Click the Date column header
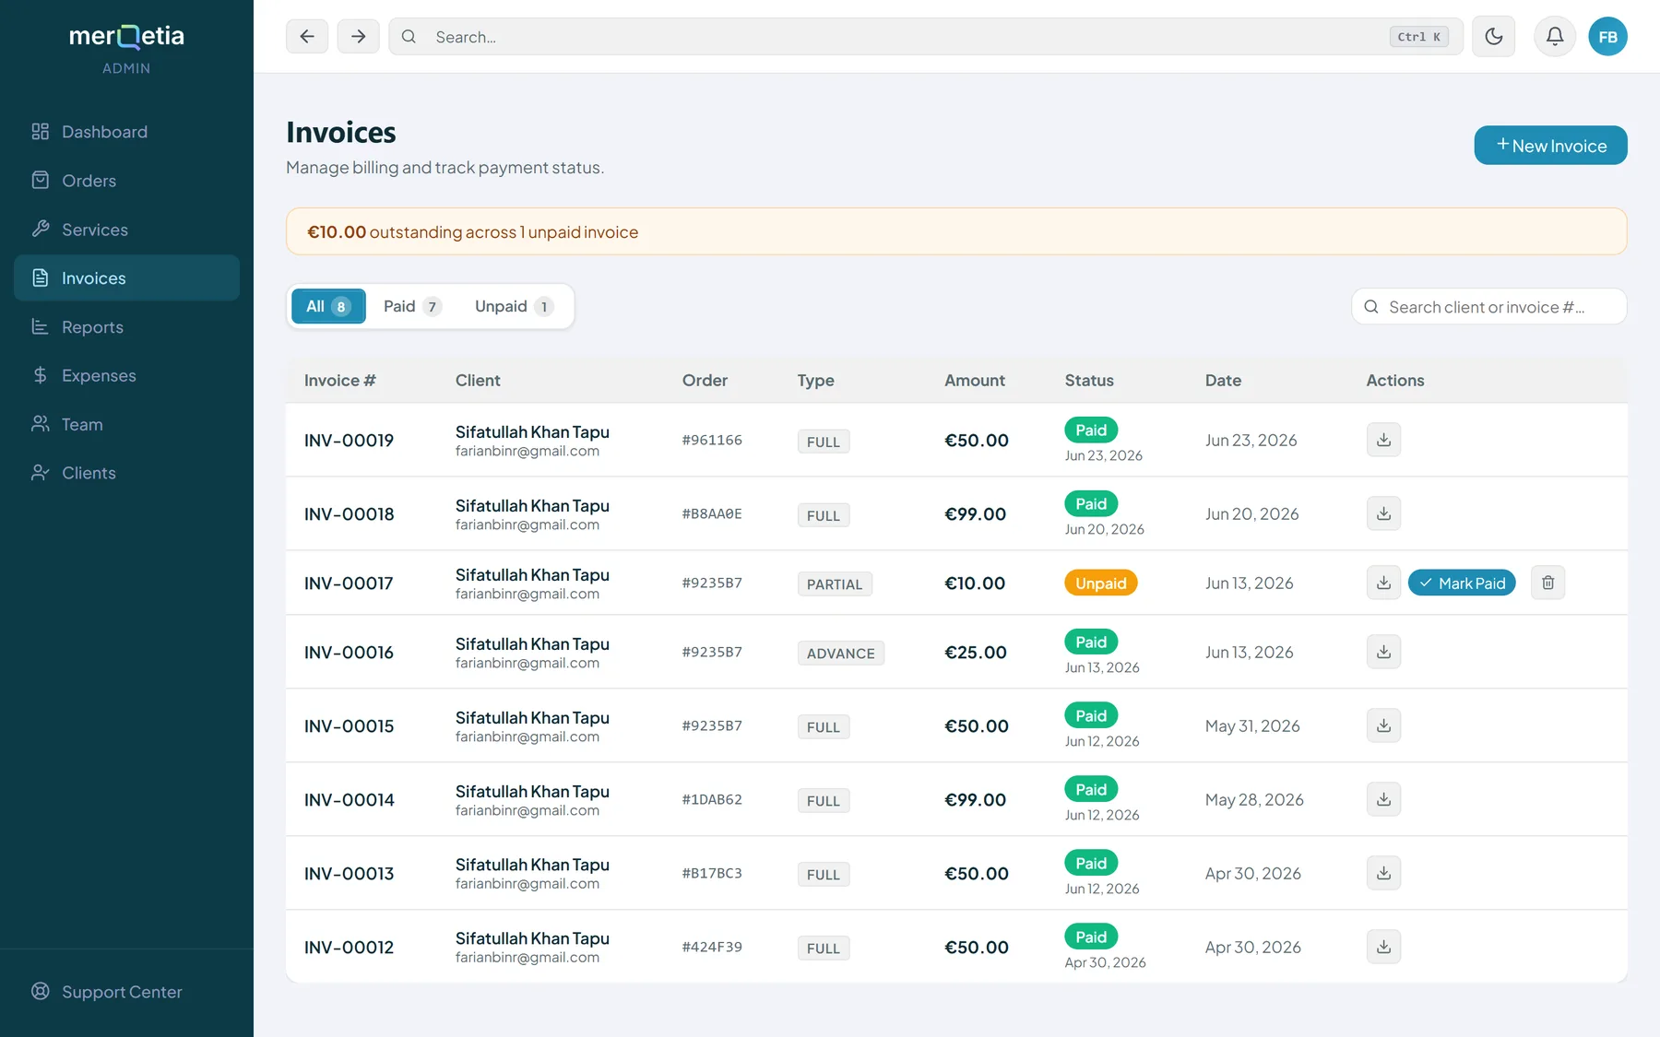Viewport: 1660px width, 1037px height. point(1223,380)
